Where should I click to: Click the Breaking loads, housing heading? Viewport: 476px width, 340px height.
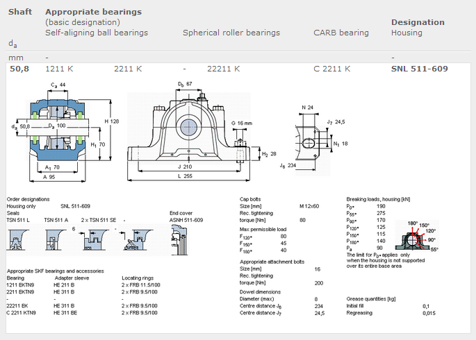click(378, 199)
